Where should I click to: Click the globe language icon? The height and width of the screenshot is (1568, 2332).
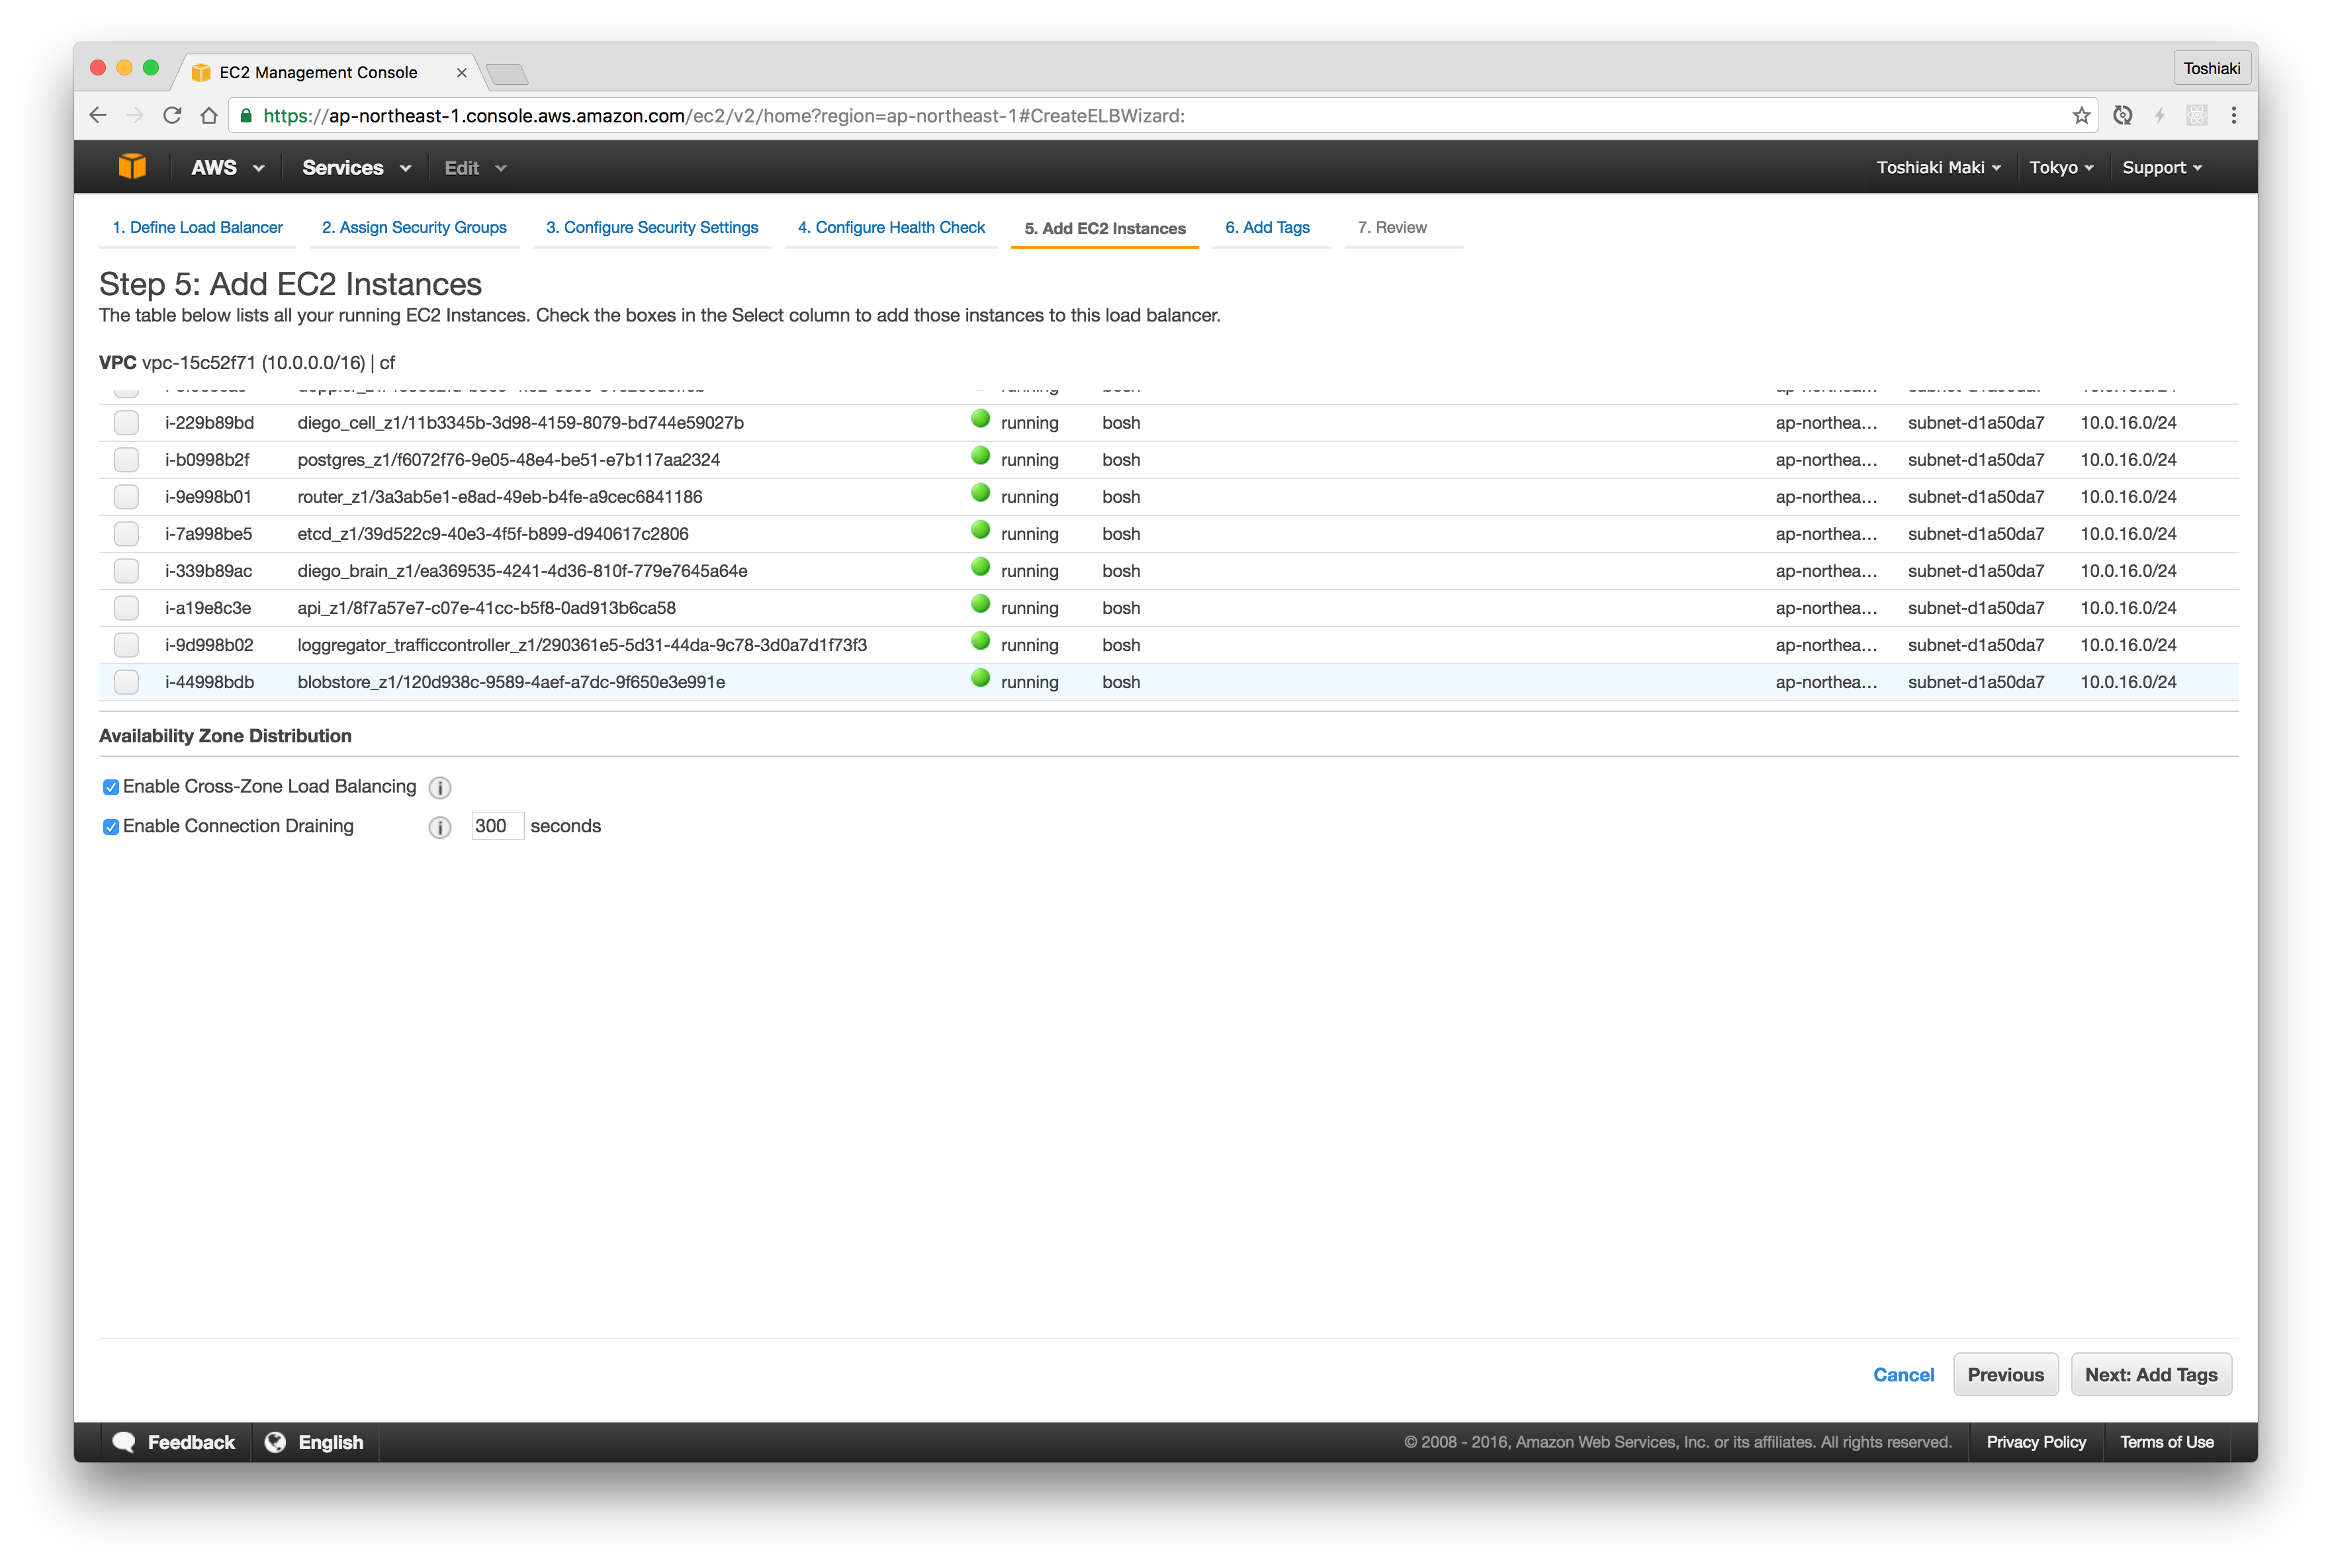(x=275, y=1441)
